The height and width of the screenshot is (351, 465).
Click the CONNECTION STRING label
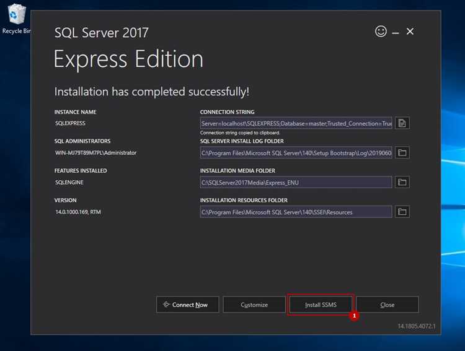coord(227,112)
